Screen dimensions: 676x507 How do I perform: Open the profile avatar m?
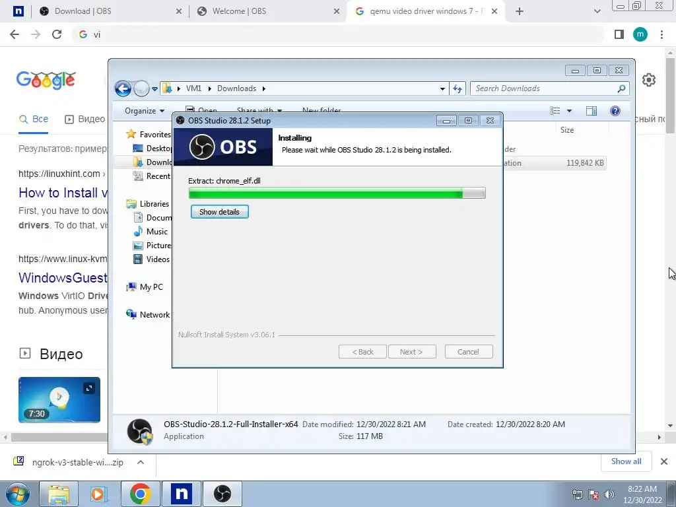640,34
